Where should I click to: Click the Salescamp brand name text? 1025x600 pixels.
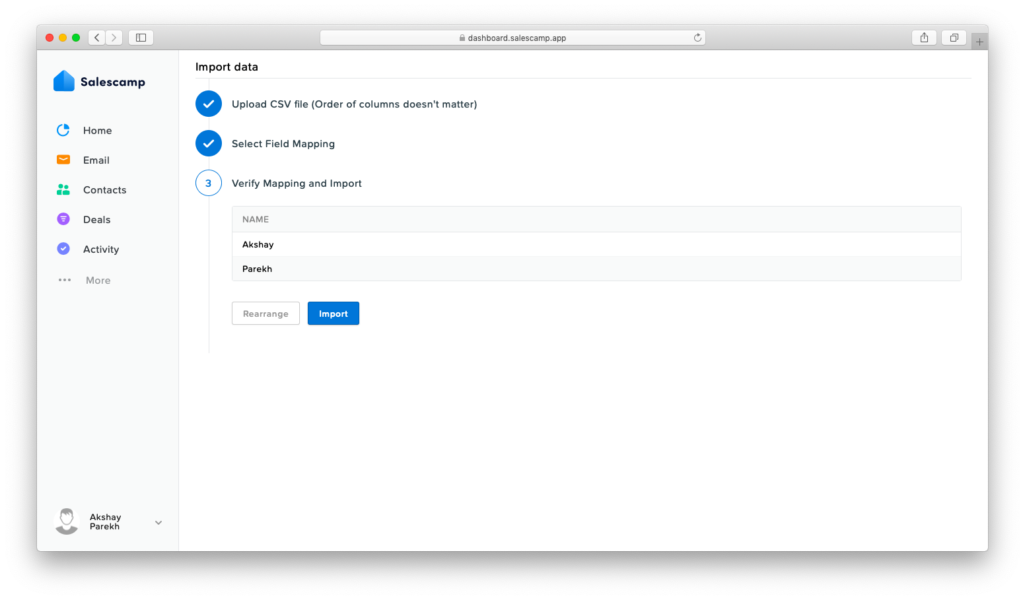[x=113, y=82]
